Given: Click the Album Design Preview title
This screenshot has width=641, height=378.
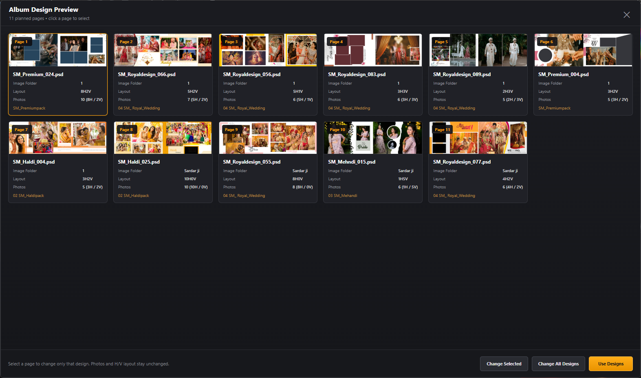Looking at the screenshot, I should click(44, 10).
